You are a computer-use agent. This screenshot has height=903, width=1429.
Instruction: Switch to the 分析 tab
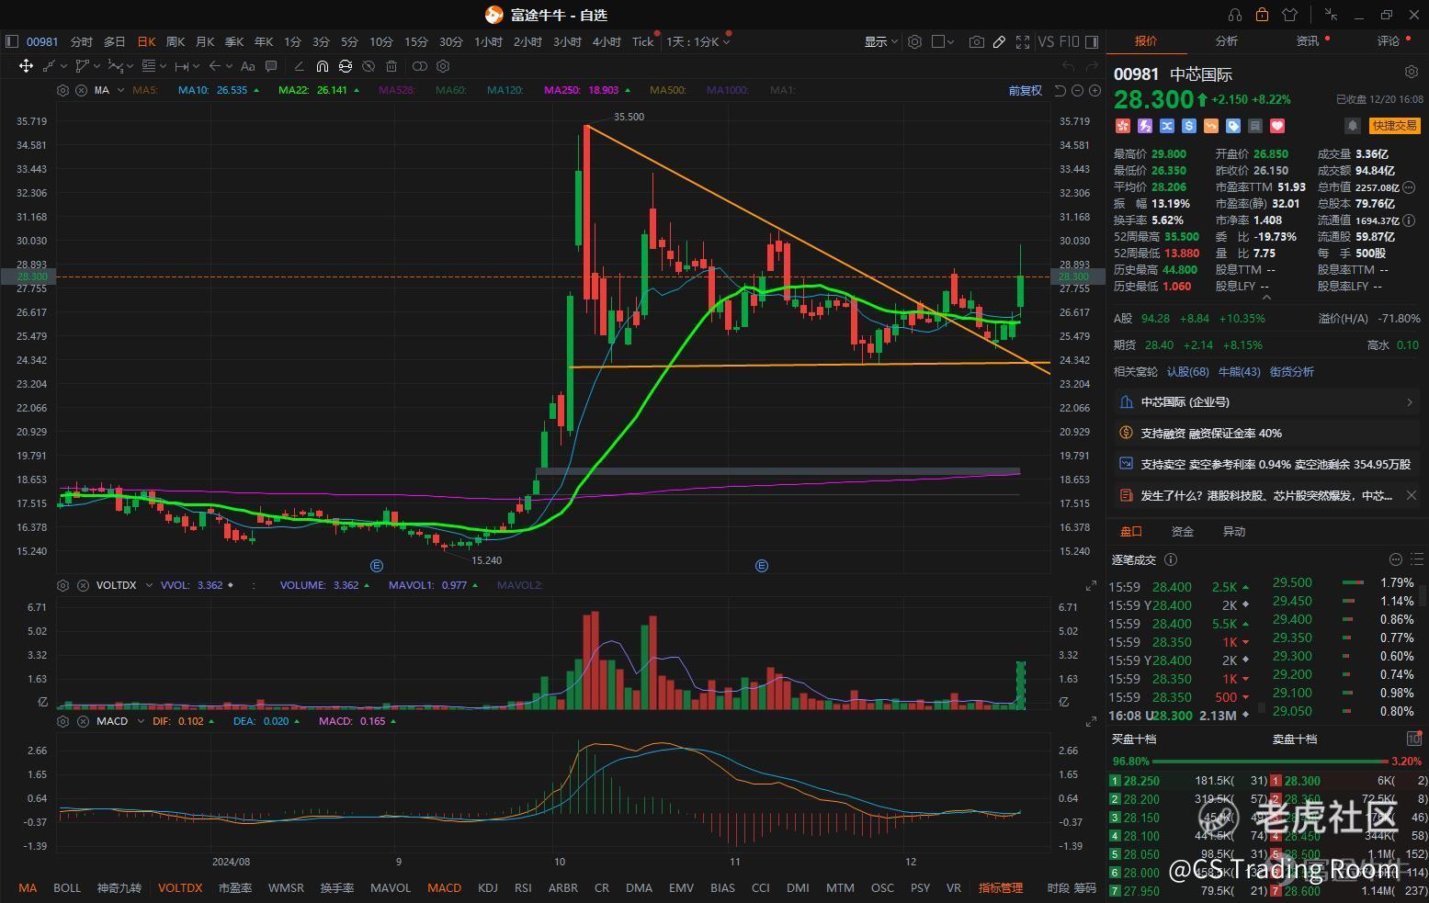tap(1227, 41)
